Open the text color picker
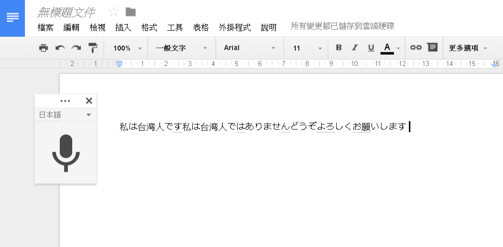Screen dimensions: 503x247 tap(390, 48)
